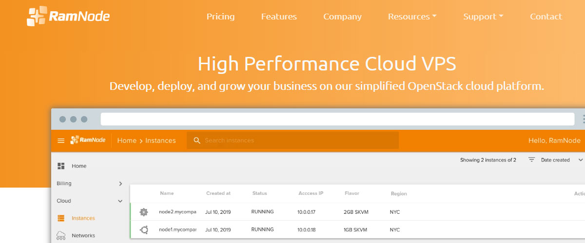Sort by the Created at column header

218,193
